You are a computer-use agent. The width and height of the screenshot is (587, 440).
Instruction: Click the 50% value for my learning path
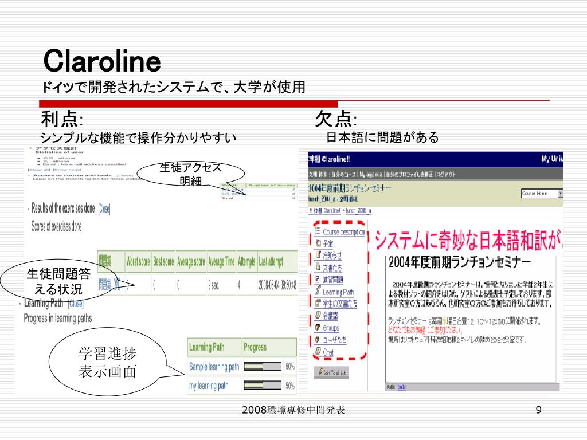pyautogui.click(x=289, y=386)
